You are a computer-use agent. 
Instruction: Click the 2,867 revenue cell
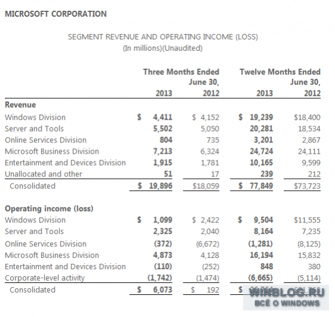coord(311,140)
